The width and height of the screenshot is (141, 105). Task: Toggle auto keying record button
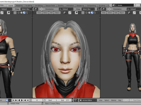[x=7, y=100]
